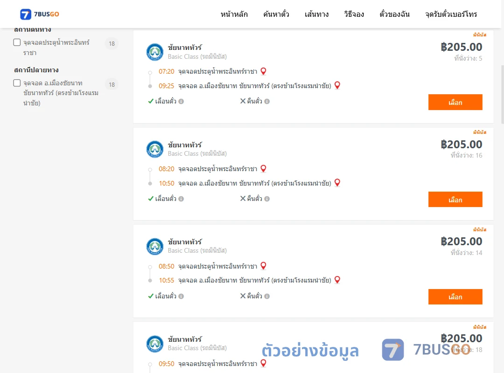Open map pin for 07:20 departure stop

click(263, 71)
